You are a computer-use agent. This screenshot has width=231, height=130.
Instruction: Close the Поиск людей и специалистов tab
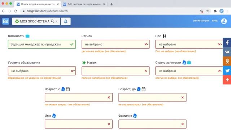(x=58, y=4)
